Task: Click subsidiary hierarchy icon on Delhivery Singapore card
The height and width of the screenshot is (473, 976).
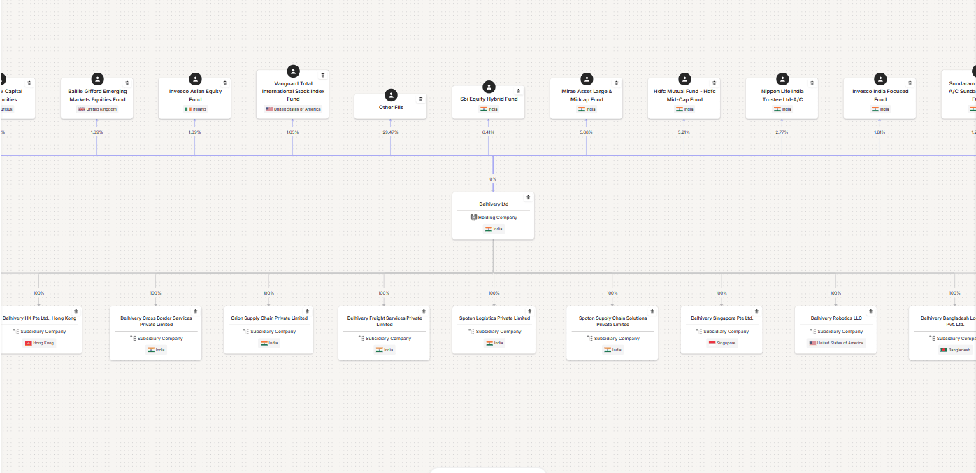Action: coord(698,331)
